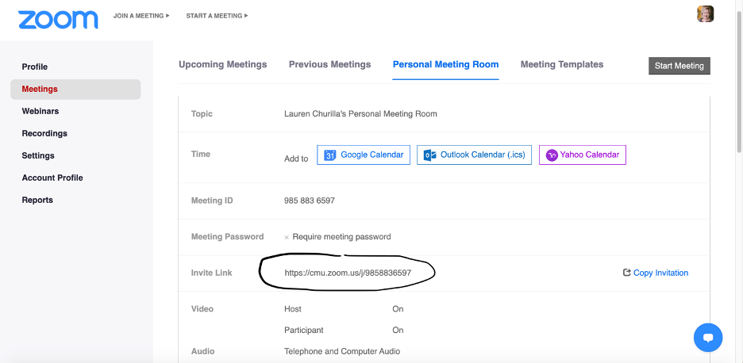Click the cmu.zoom.us invite link
Image resolution: width=743 pixels, height=363 pixels.
click(x=348, y=273)
